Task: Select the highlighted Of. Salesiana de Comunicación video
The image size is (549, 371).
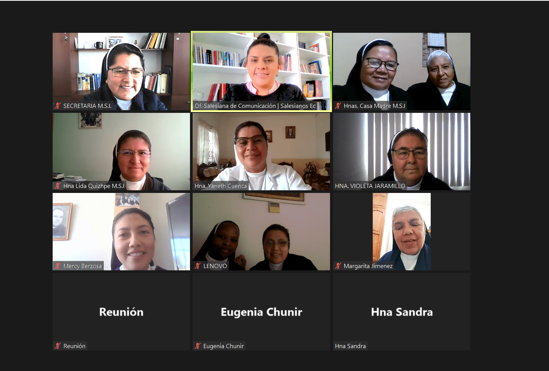Action: click(x=261, y=72)
